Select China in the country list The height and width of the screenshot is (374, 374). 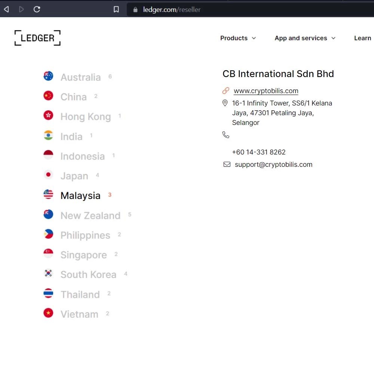[x=73, y=97]
